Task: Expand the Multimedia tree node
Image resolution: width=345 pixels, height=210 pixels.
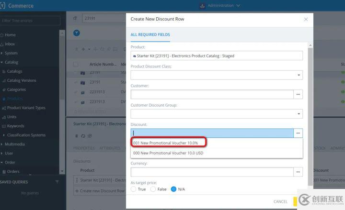Action: coord(1,144)
